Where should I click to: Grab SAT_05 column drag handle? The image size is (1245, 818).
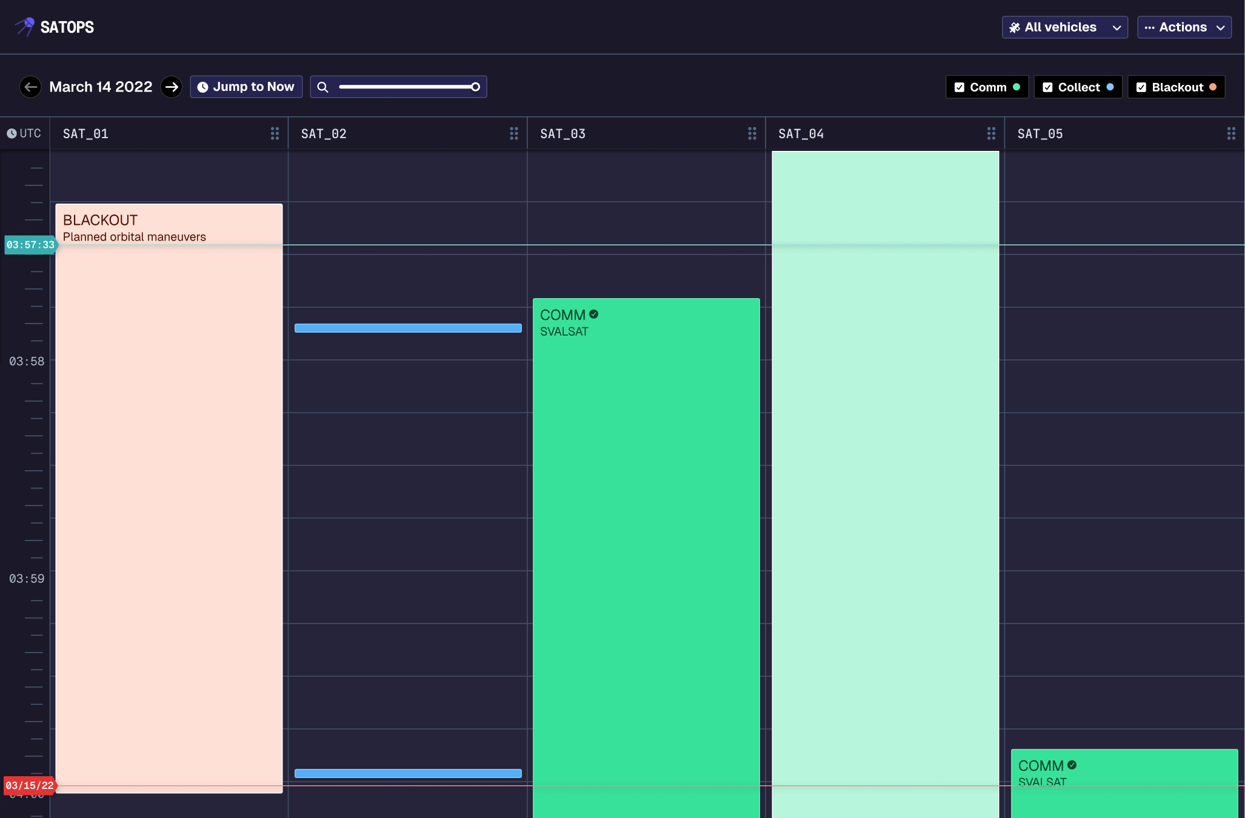(1230, 134)
